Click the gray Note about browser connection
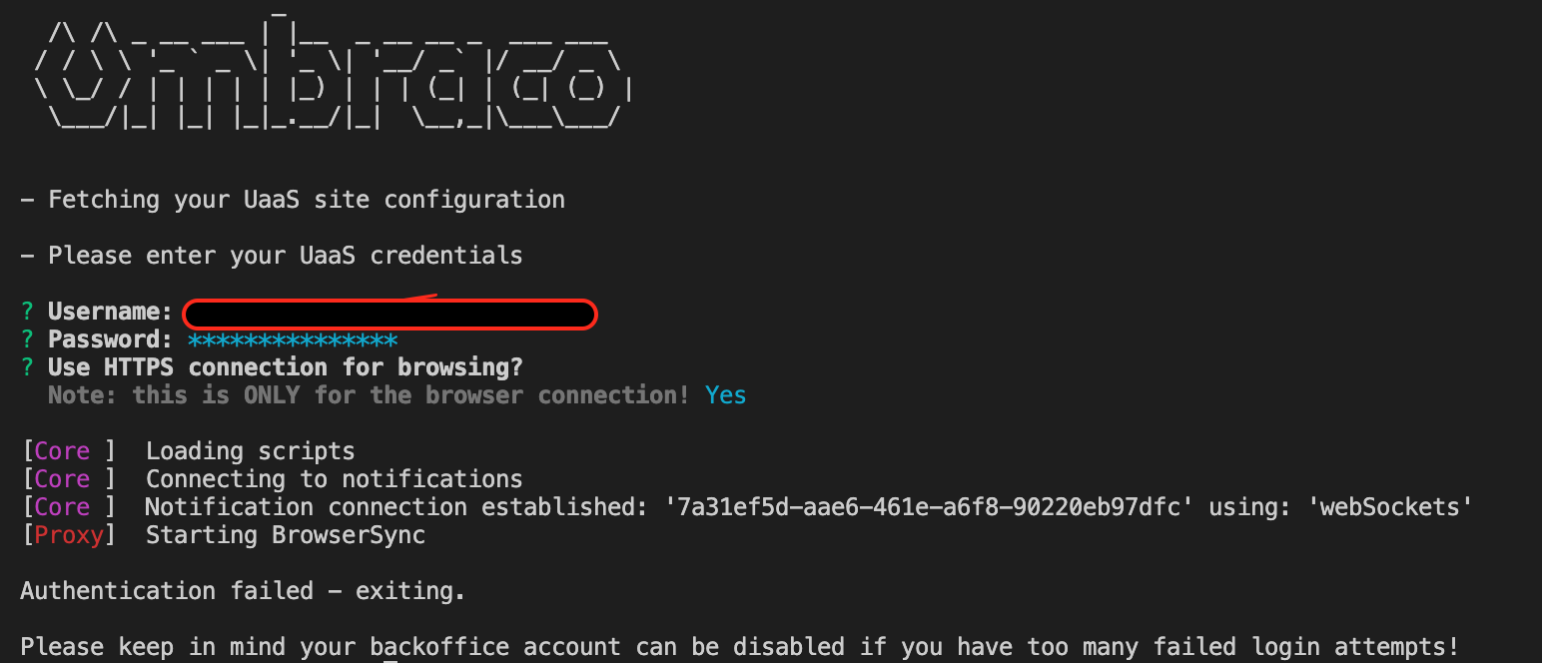Viewport: 1542px width, 663px height. (369, 396)
